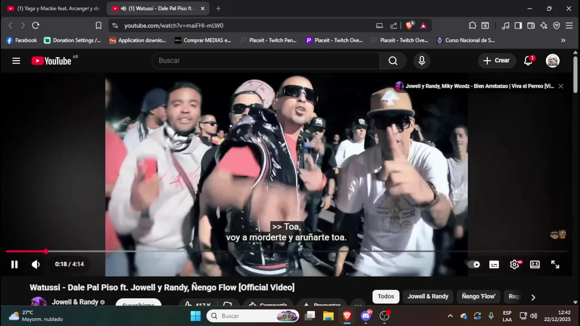The image size is (580, 326).
Task: Open the Leo AI sparkle icon
Action: coord(544,26)
